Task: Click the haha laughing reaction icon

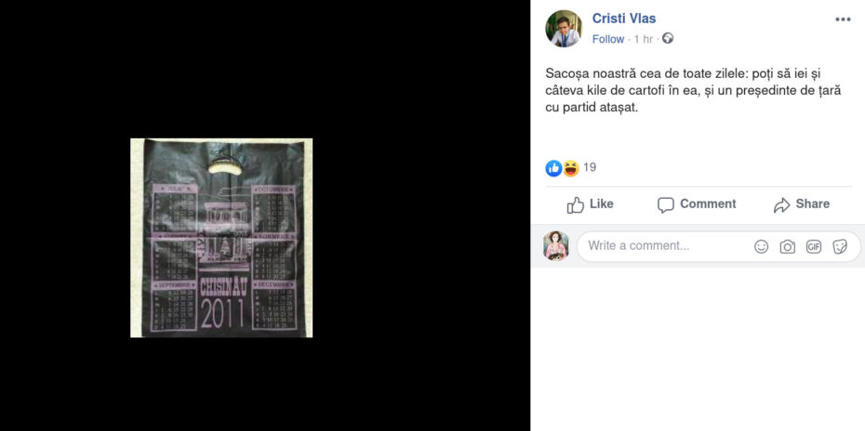Action: [x=570, y=168]
